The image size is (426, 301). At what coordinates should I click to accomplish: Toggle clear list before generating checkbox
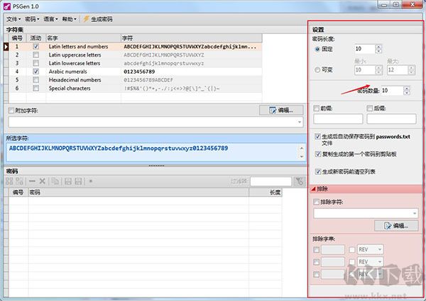pyautogui.click(x=318, y=171)
